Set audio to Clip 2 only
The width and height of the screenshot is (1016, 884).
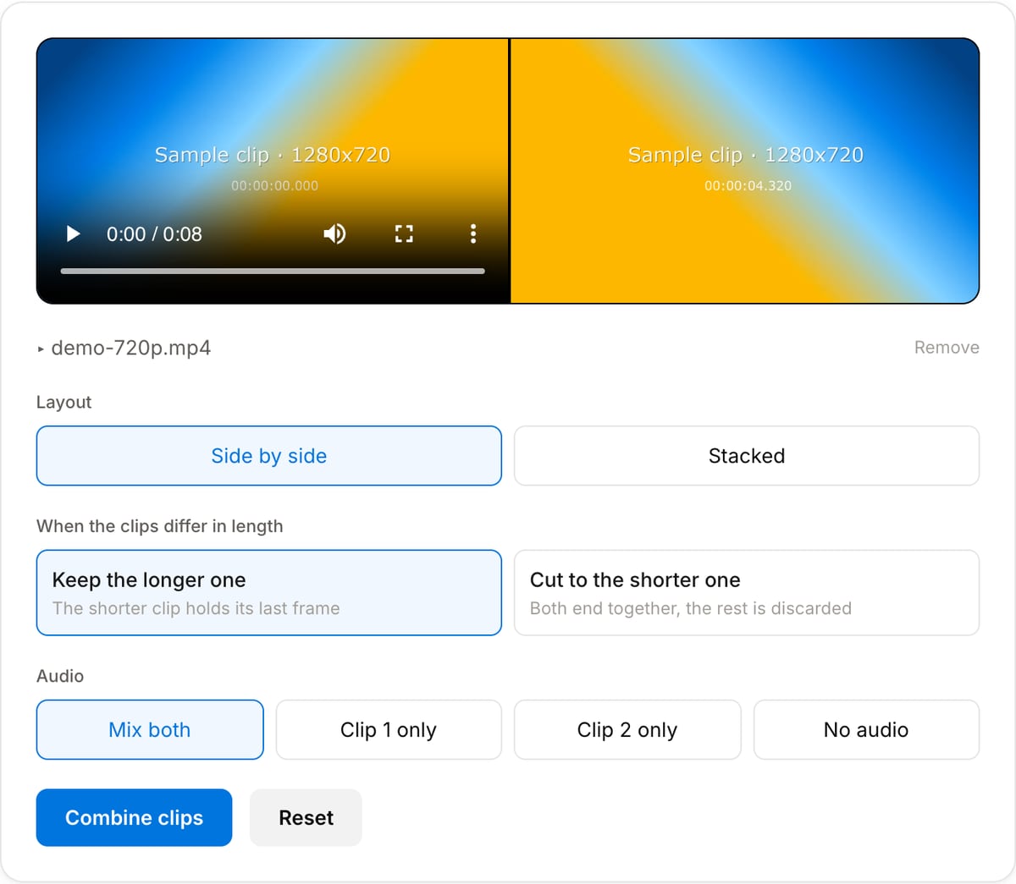[627, 730]
